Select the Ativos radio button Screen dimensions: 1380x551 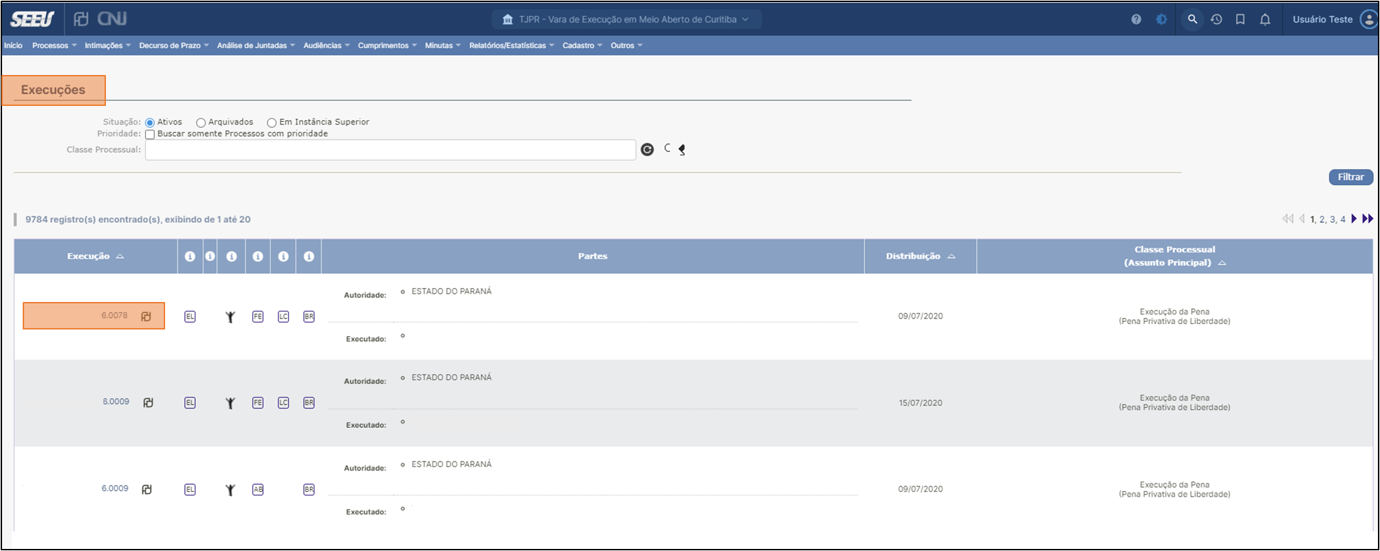(150, 122)
